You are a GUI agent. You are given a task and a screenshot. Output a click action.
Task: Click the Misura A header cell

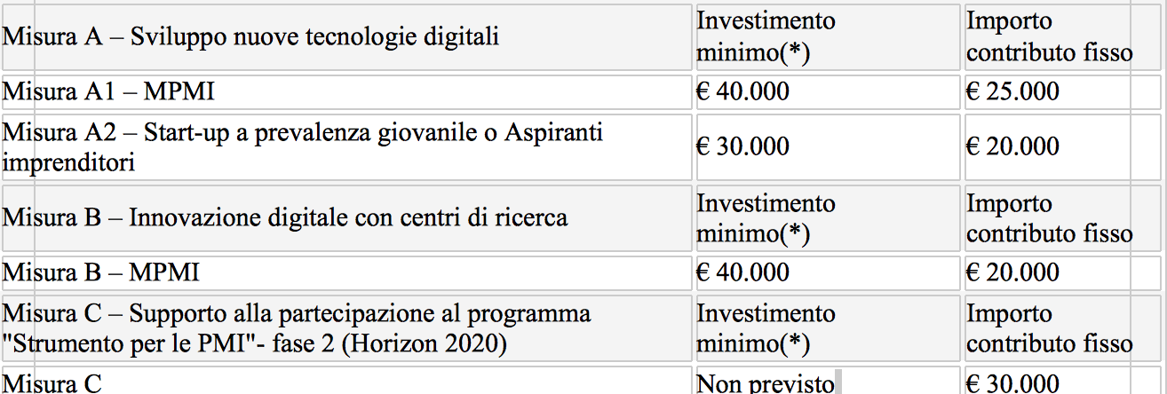point(346,37)
